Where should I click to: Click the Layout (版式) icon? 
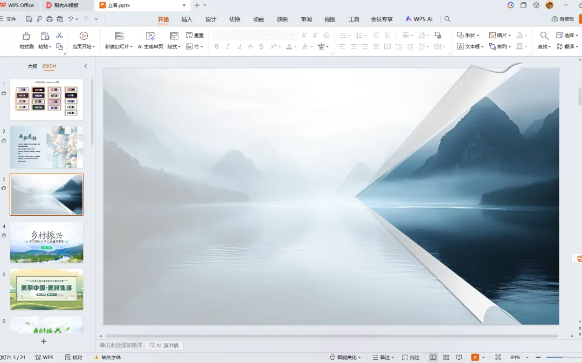(174, 36)
